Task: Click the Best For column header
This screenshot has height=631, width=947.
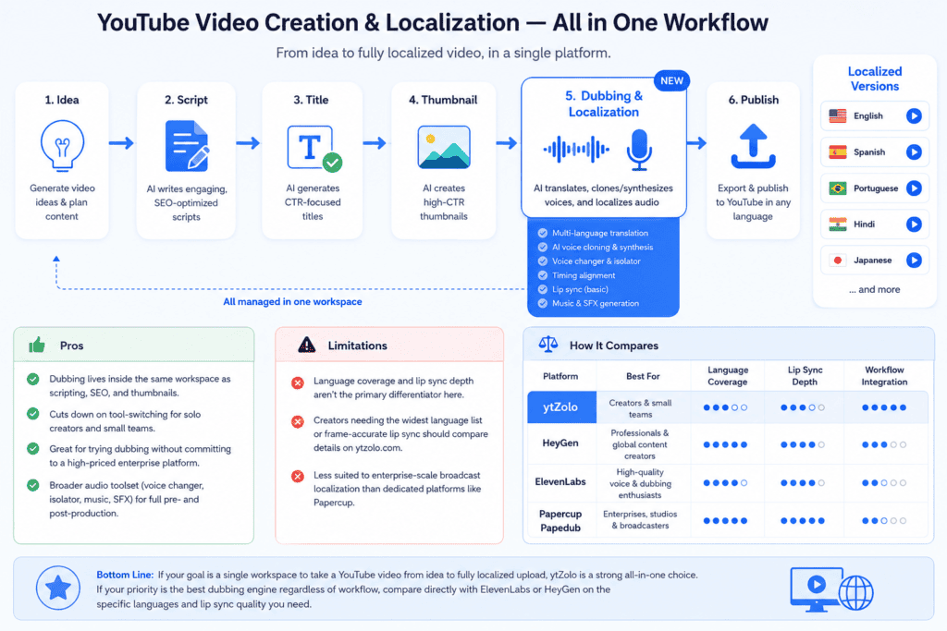Action: pyautogui.click(x=643, y=376)
